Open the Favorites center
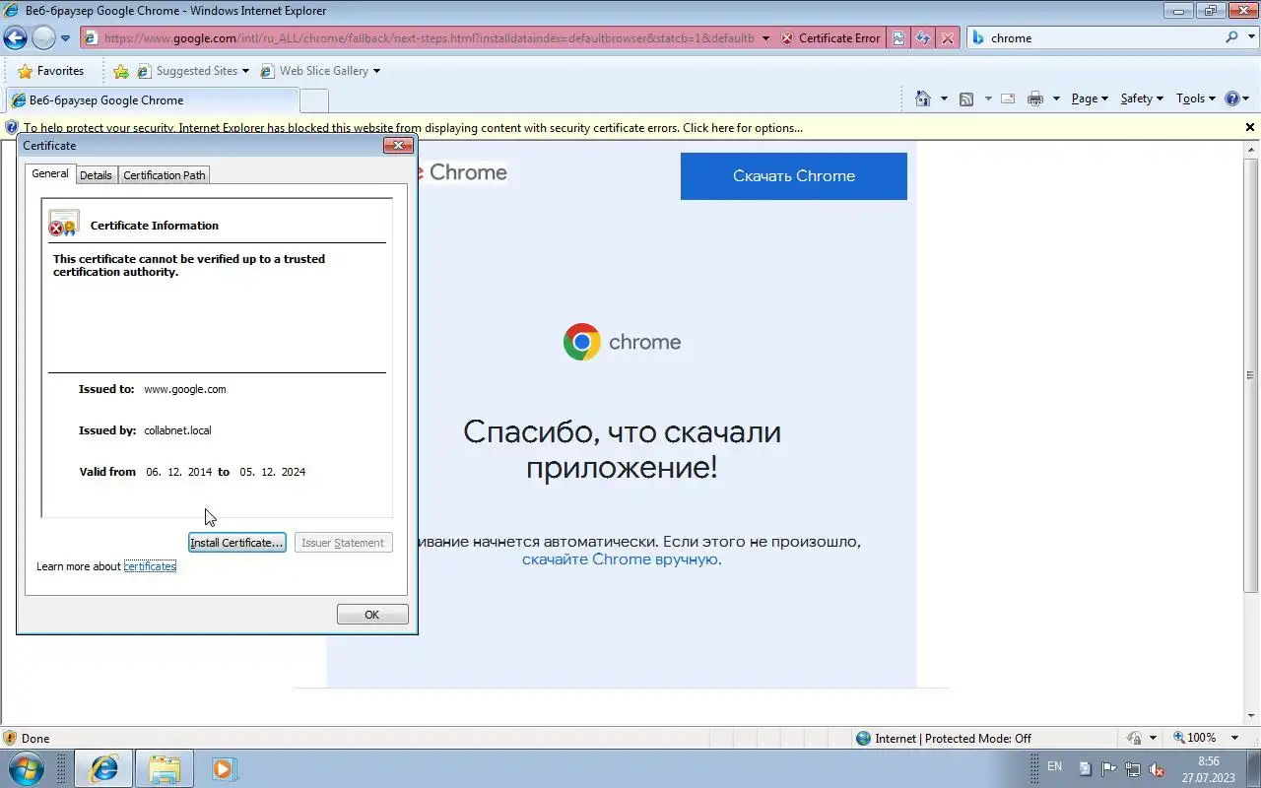The image size is (1261, 788). pos(51,71)
